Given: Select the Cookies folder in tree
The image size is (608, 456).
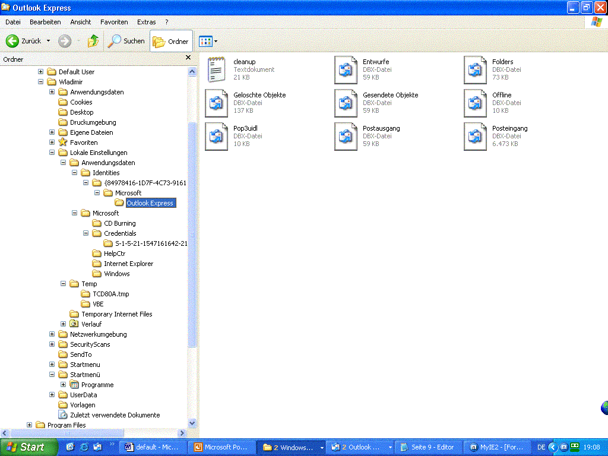Looking at the screenshot, I should pyautogui.click(x=75, y=102).
